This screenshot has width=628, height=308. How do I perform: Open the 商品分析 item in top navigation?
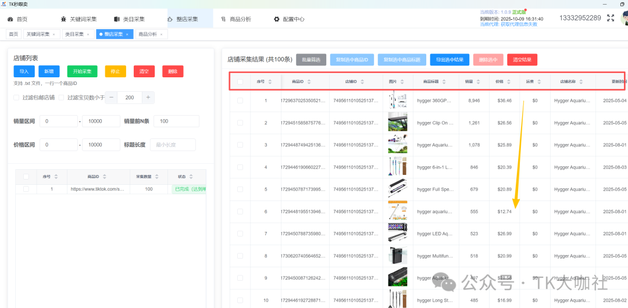pos(240,19)
